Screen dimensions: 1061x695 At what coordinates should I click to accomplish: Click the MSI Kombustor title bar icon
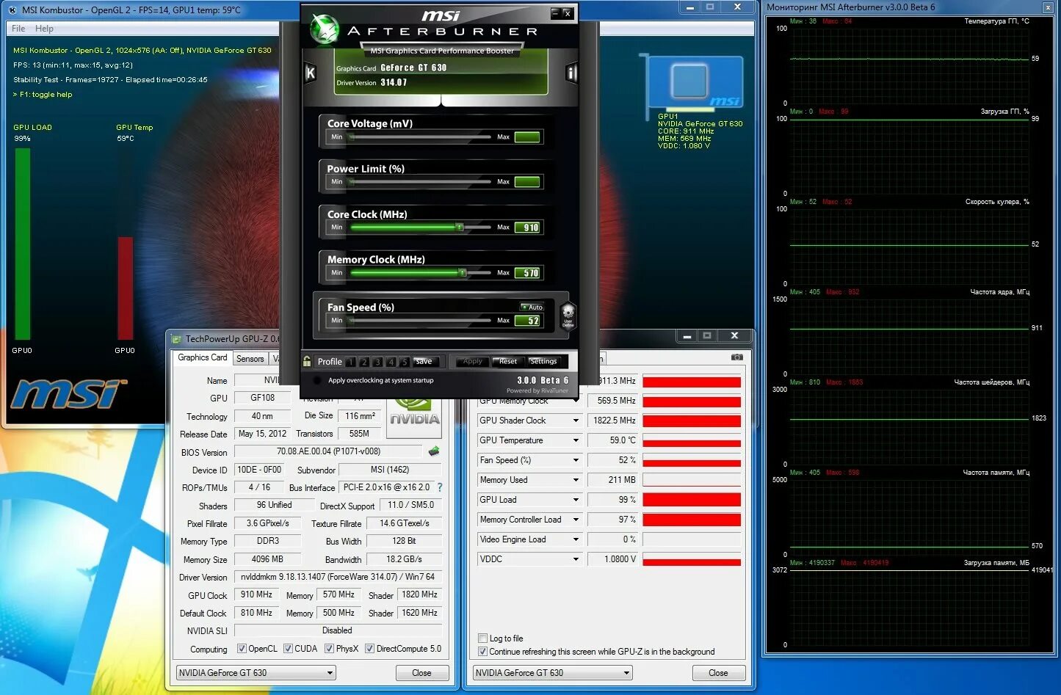pyautogui.click(x=12, y=10)
